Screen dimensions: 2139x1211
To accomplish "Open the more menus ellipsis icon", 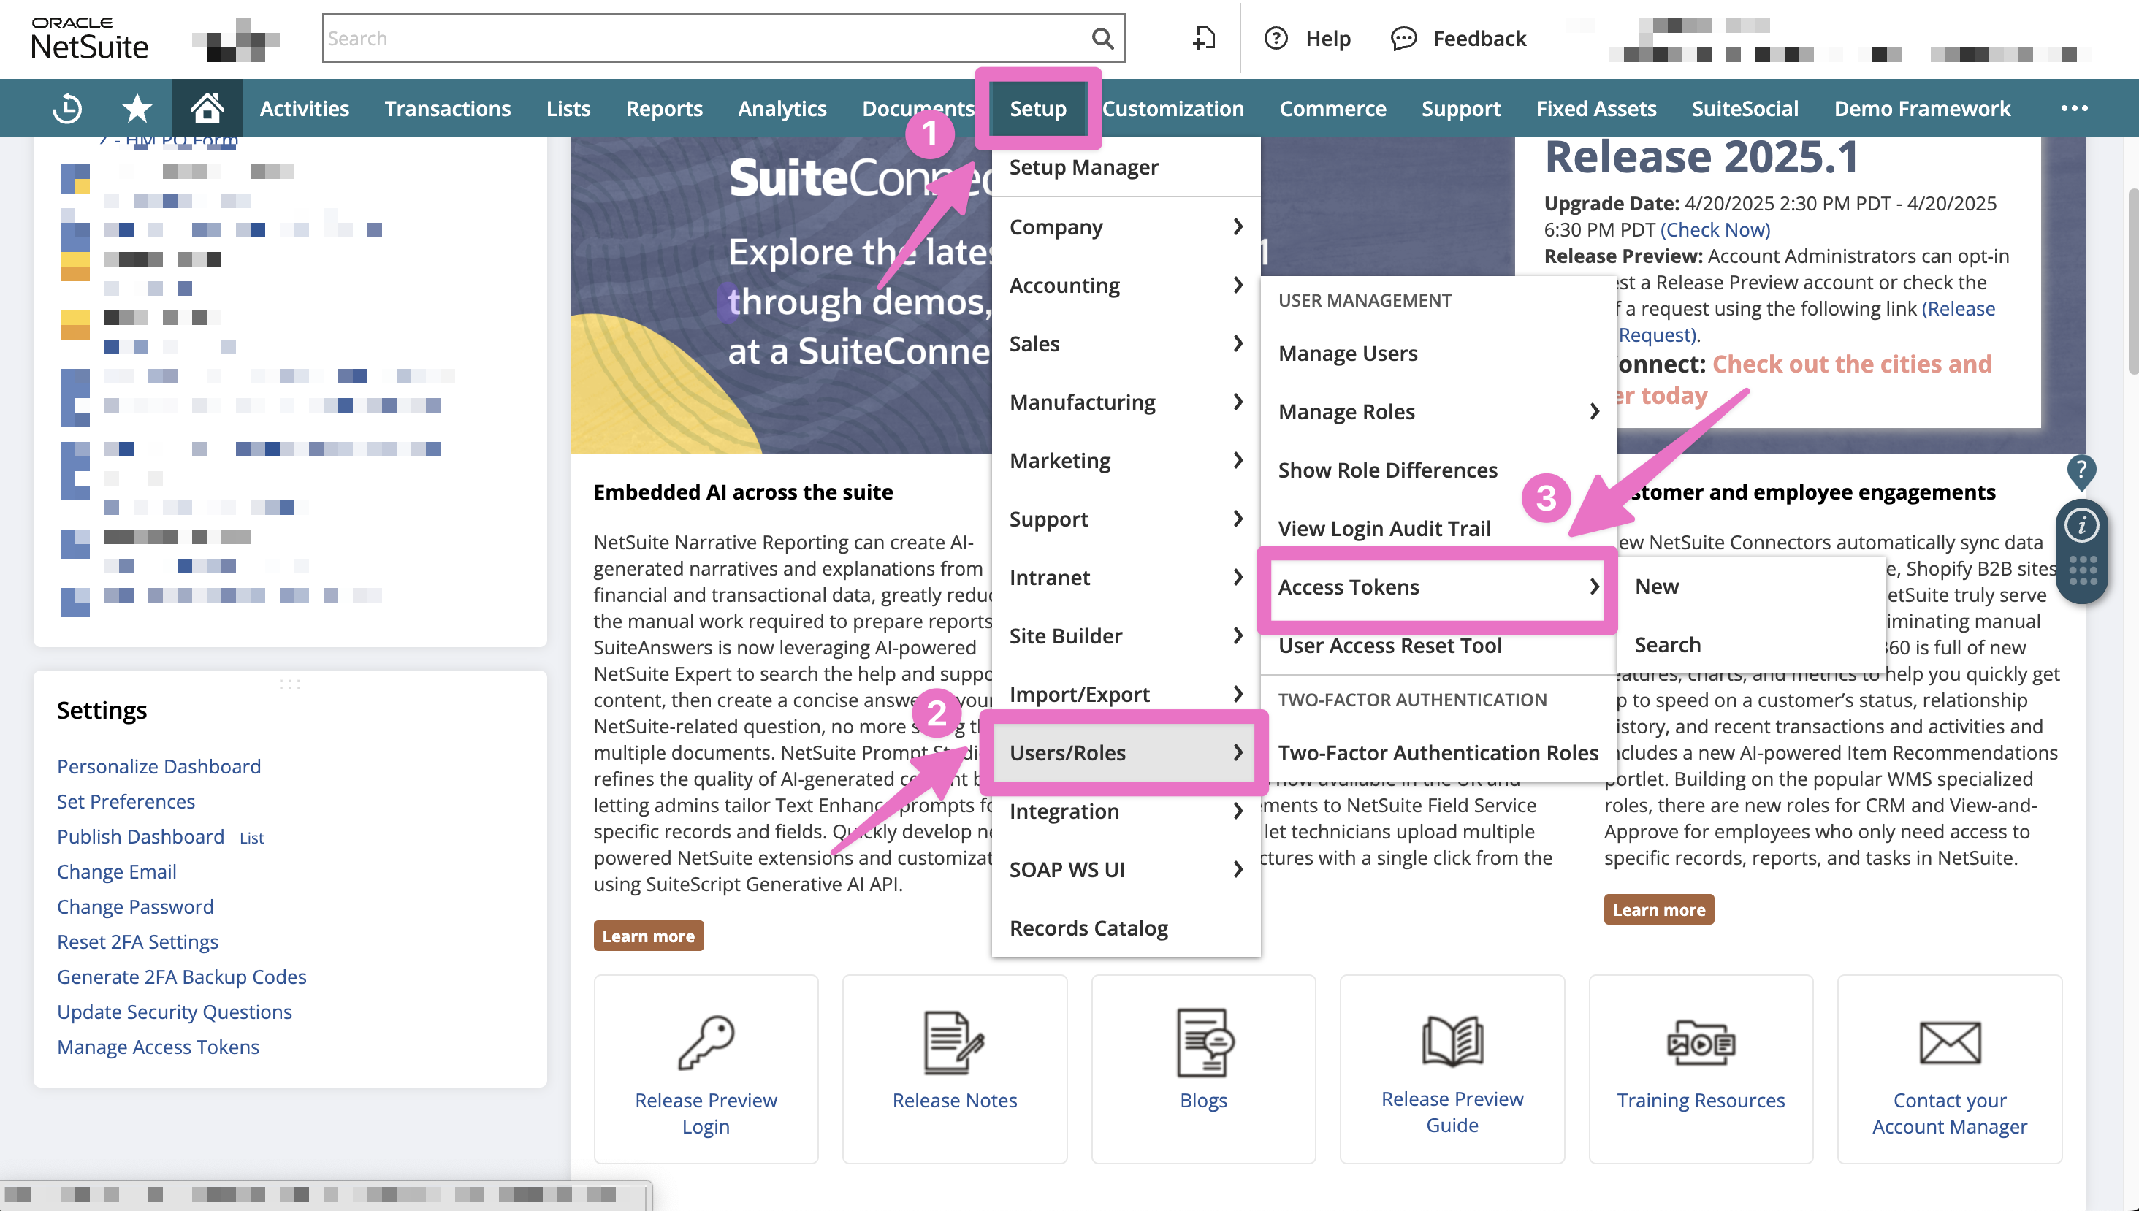I will [2074, 108].
